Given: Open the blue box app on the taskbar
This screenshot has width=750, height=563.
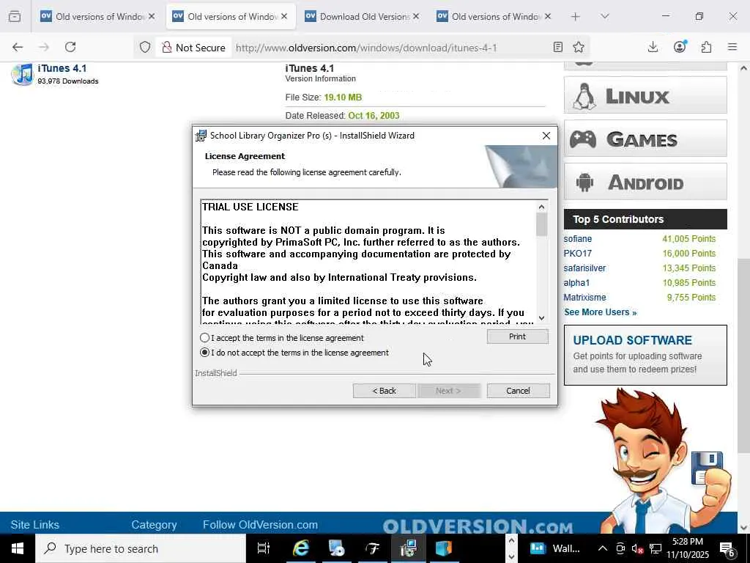Looking at the screenshot, I should click(443, 548).
